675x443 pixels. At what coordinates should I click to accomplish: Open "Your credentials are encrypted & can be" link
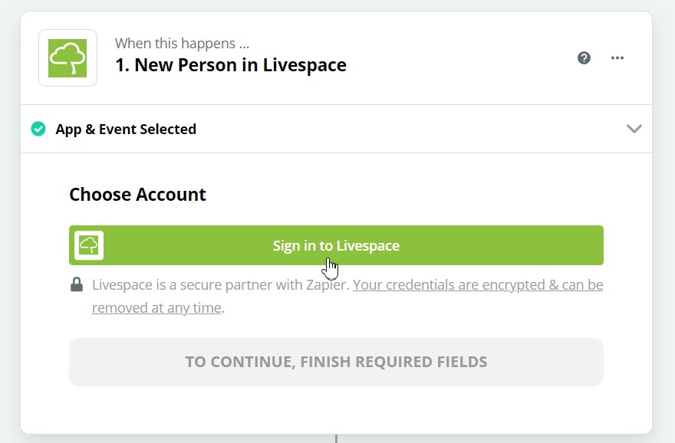pyautogui.click(x=478, y=284)
